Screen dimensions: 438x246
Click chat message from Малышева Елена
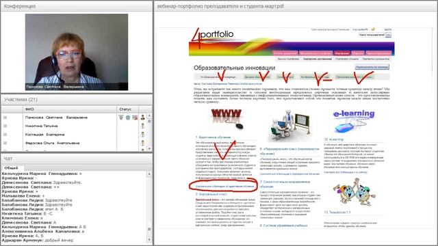point(23,196)
